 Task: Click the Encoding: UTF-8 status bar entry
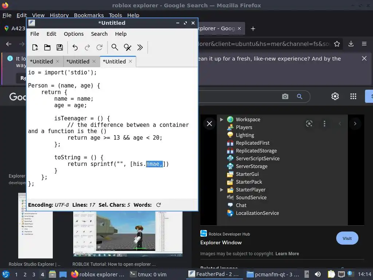[x=48, y=205]
